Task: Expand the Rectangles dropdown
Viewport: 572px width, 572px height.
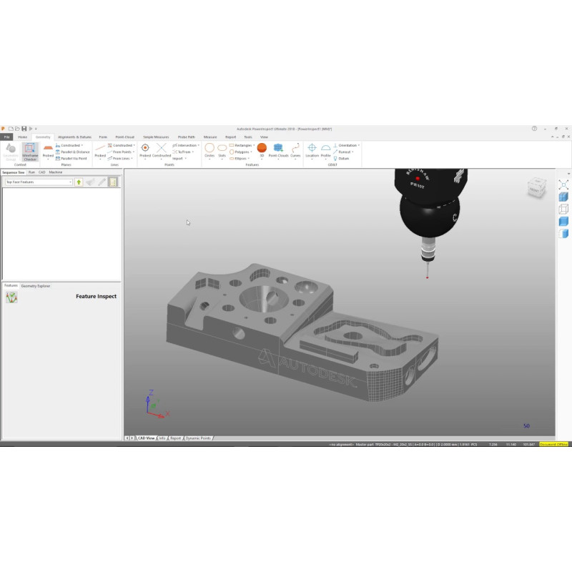Action: pos(254,145)
